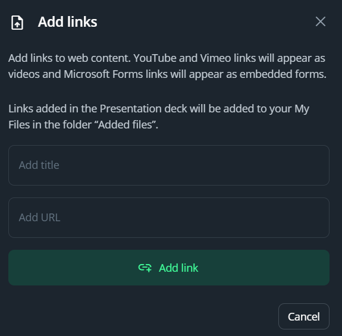The height and width of the screenshot is (336, 342).
Task: Focus the Add title input field
Action: coord(169,165)
